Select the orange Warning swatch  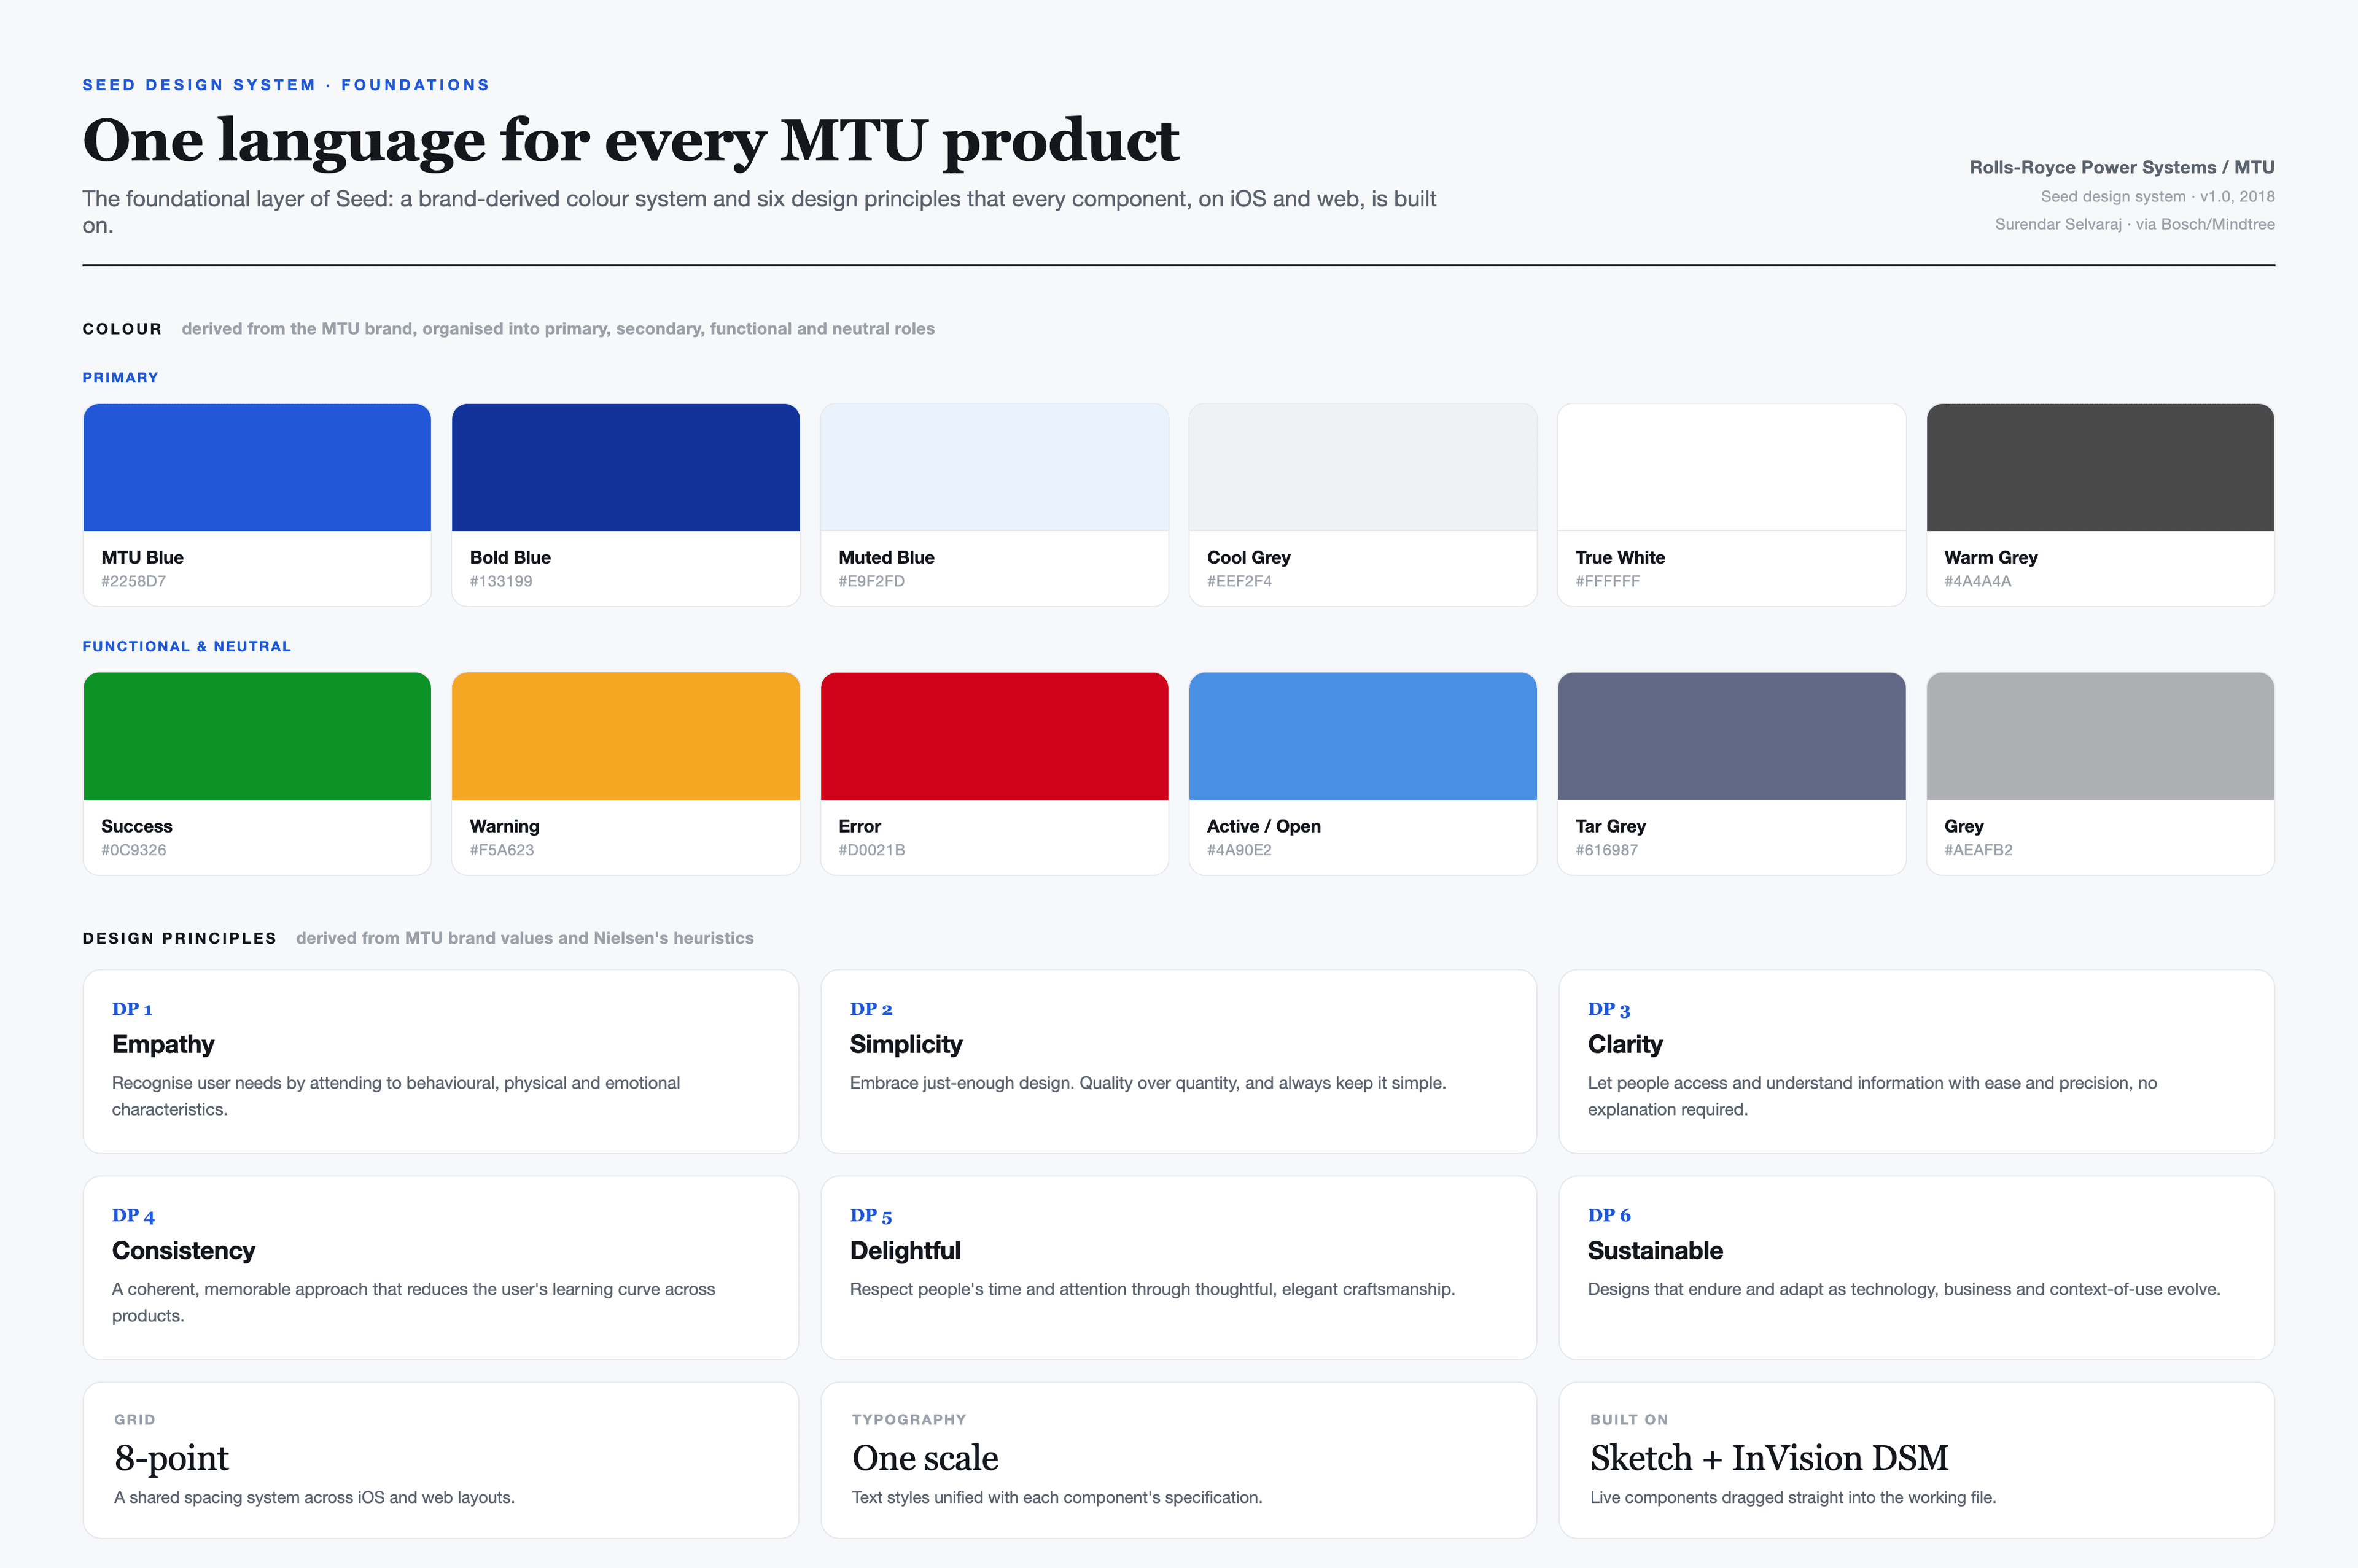tap(626, 736)
